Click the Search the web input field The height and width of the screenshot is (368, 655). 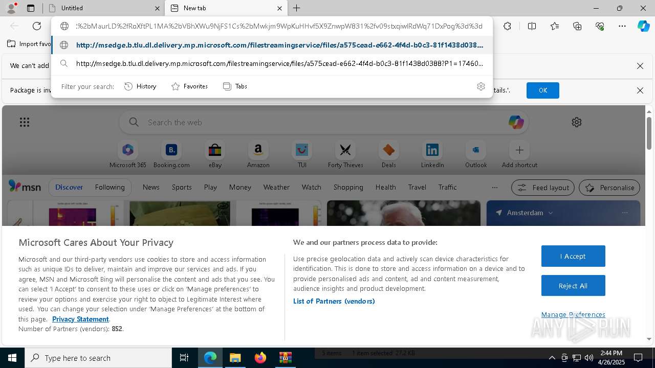[x=323, y=122]
